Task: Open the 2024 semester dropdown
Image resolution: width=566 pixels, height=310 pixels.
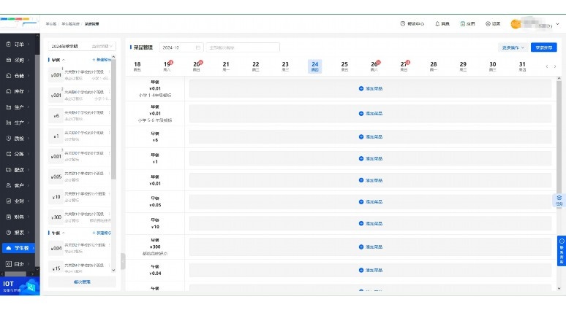Action: pyautogui.click(x=82, y=47)
